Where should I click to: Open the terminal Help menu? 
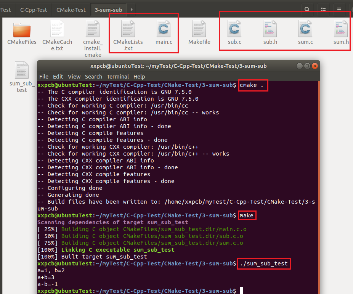click(x=139, y=77)
